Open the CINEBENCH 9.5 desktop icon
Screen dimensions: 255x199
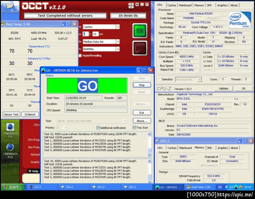[x=10, y=131]
